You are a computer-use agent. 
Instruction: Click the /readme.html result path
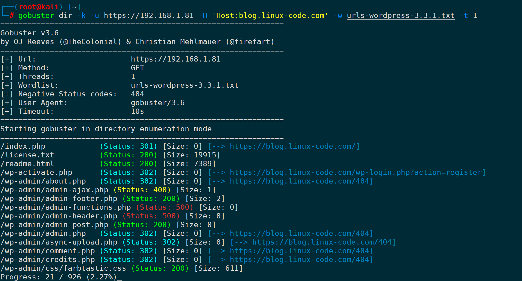click(x=27, y=164)
